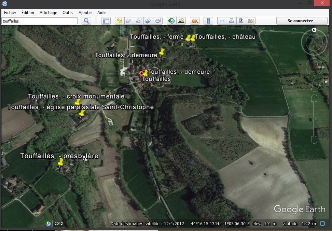The image size is (332, 231).
Task: Show historical imagery clock icon
Action: [x=171, y=21]
